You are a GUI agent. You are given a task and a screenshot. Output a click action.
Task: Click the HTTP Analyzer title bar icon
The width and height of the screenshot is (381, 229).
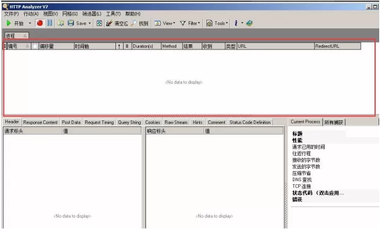point(5,6)
